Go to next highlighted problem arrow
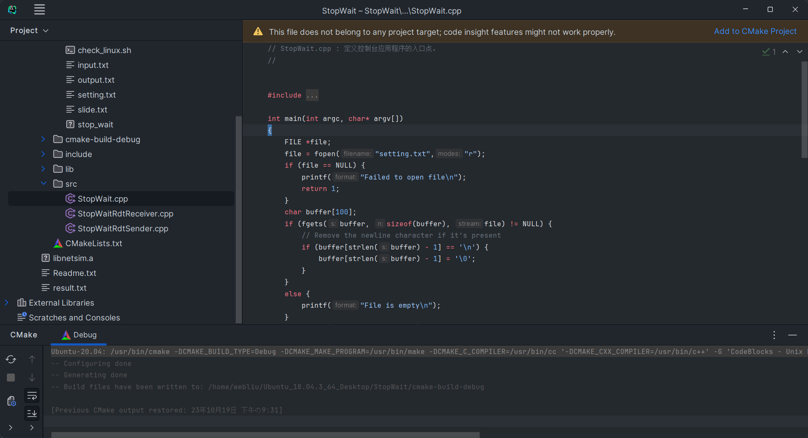The image size is (808, 438). click(x=800, y=52)
